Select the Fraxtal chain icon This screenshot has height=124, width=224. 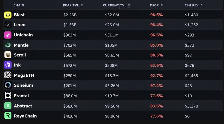(8, 95)
